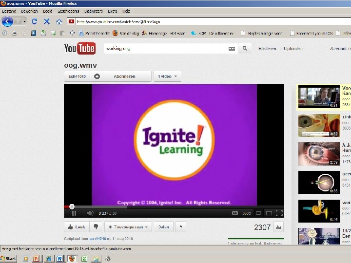
Task: Open the eyeball animation thumbnail 0:35
Action: point(319,182)
